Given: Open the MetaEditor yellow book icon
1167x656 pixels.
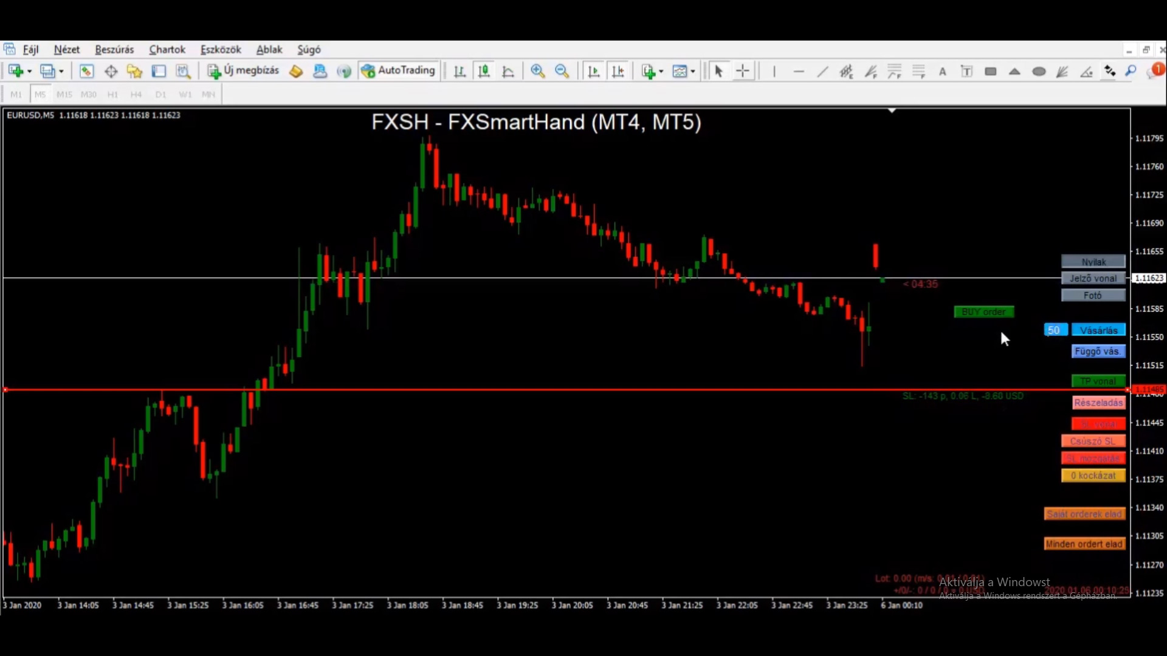Looking at the screenshot, I should [296, 71].
